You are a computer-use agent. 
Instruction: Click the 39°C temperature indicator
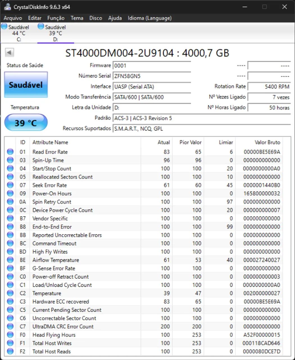(26, 122)
